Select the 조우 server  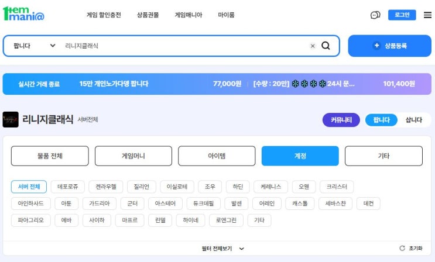(210, 187)
